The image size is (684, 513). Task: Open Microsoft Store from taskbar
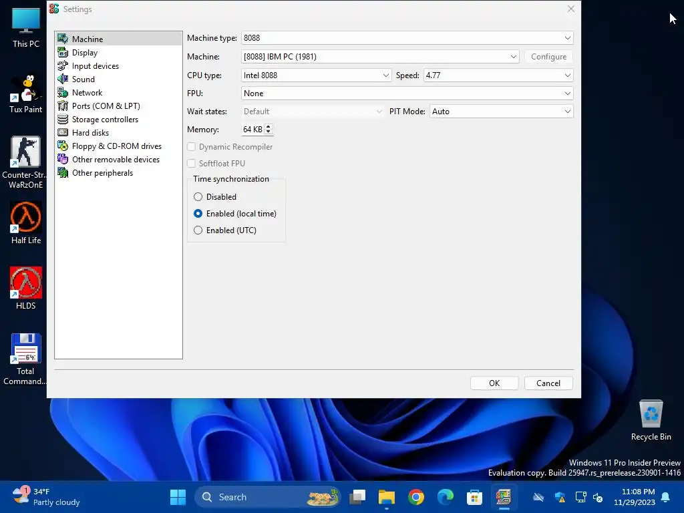(x=474, y=497)
